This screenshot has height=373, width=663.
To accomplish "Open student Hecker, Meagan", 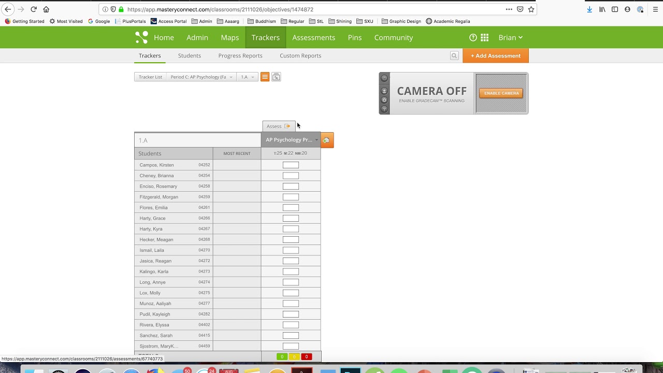I will (156, 239).
